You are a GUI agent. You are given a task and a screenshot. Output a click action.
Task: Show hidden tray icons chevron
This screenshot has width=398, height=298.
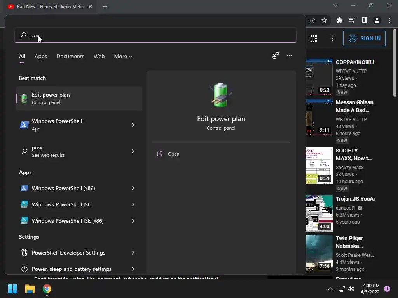331,289
